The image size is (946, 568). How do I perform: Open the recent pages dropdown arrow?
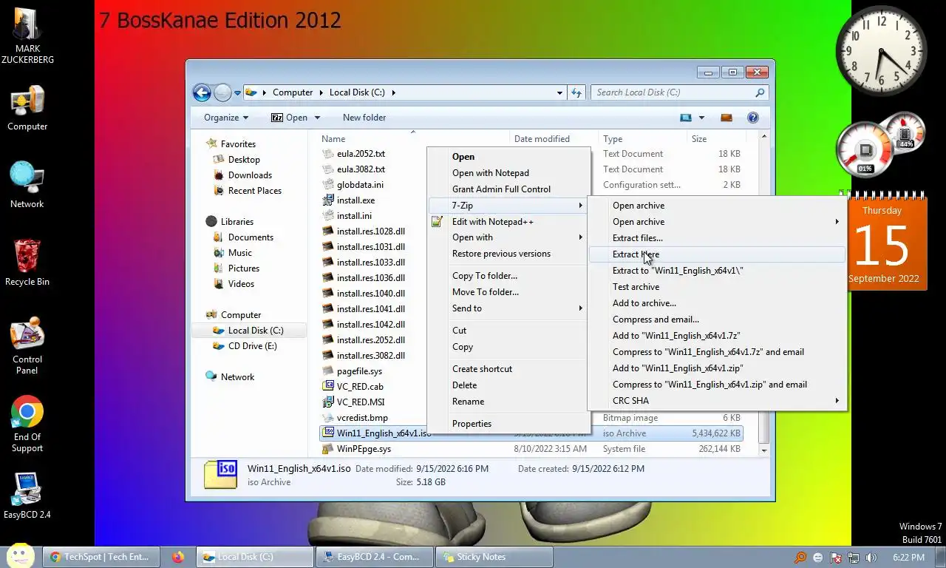click(237, 92)
